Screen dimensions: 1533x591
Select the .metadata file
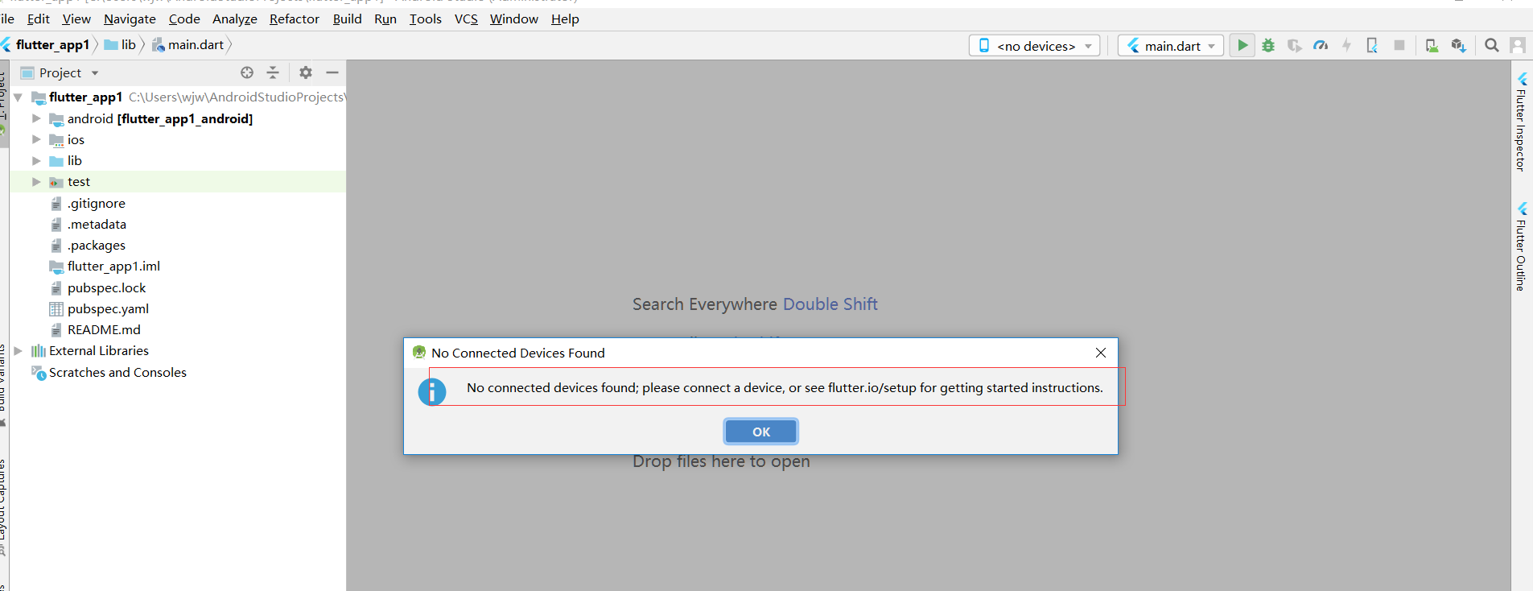tap(97, 224)
